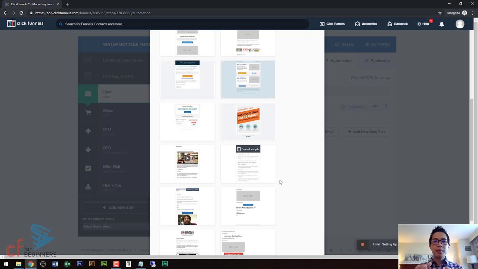Viewport: 478px width, 269px height.
Task: Open OBS Studio from taskbar
Action: tap(43, 264)
